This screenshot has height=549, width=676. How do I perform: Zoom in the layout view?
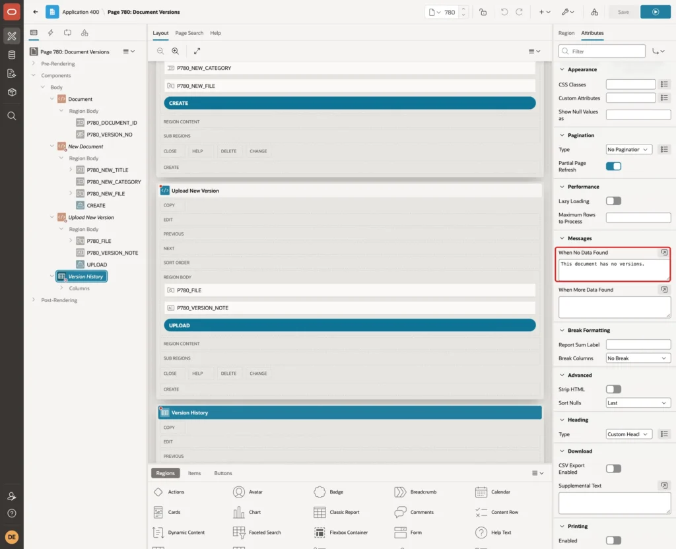click(x=176, y=51)
